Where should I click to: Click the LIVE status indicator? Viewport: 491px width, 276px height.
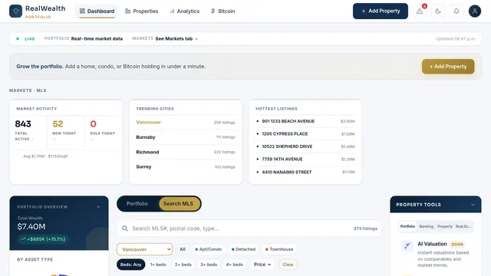tap(25, 39)
